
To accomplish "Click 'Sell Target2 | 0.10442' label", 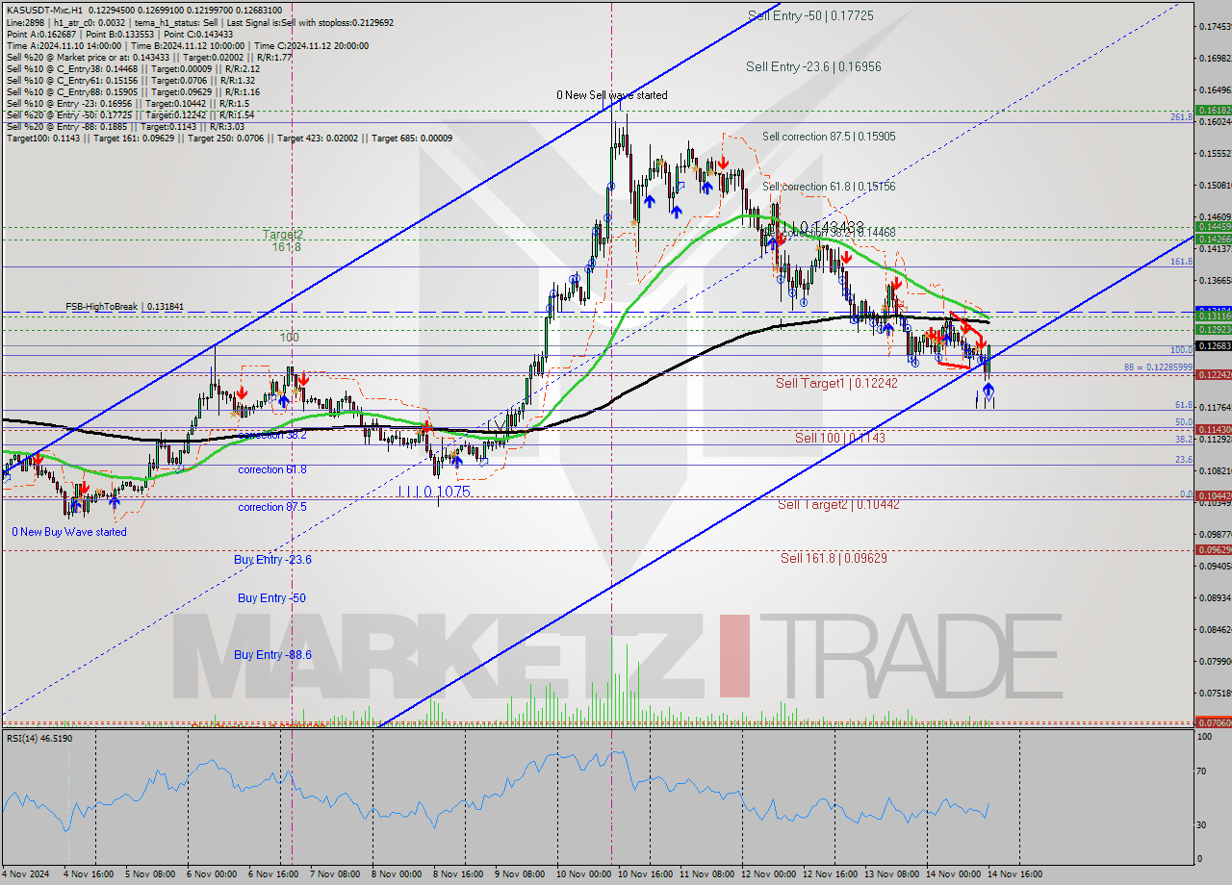I will (838, 504).
